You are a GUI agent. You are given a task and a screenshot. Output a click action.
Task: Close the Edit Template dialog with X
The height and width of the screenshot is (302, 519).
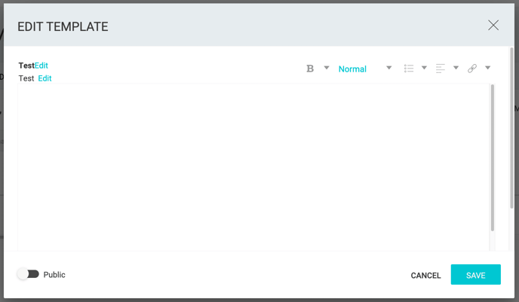(x=493, y=25)
